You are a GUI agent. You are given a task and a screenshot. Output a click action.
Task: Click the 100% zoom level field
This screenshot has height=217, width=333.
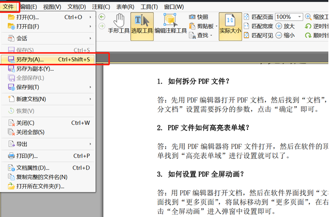[286, 17]
